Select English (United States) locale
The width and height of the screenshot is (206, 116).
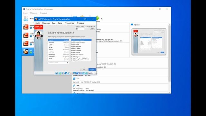coord(81,40)
